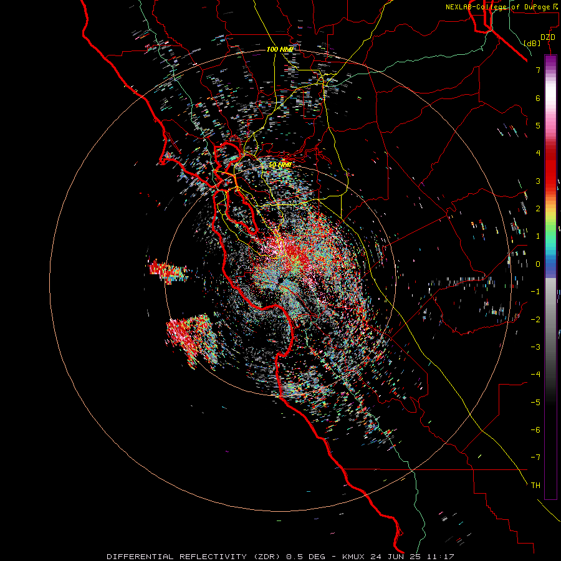Click the 1 value on the scale

538,236
